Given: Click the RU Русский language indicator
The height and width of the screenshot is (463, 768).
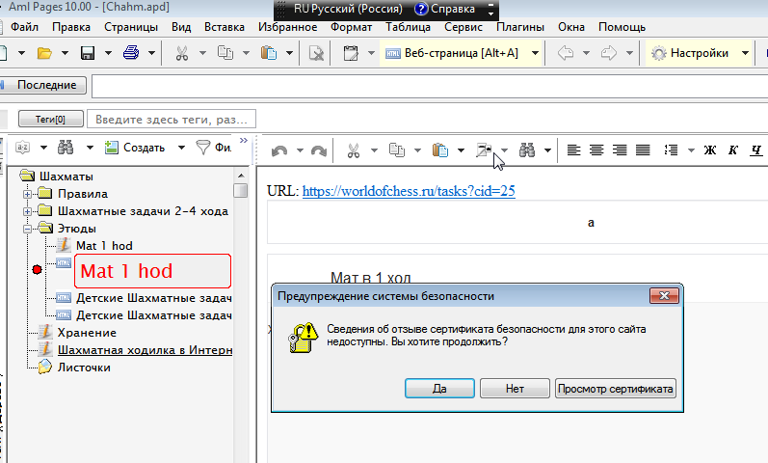Looking at the screenshot, I should [x=348, y=9].
